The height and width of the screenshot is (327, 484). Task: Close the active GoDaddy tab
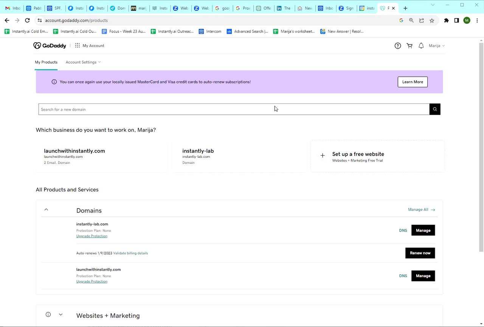point(393,8)
